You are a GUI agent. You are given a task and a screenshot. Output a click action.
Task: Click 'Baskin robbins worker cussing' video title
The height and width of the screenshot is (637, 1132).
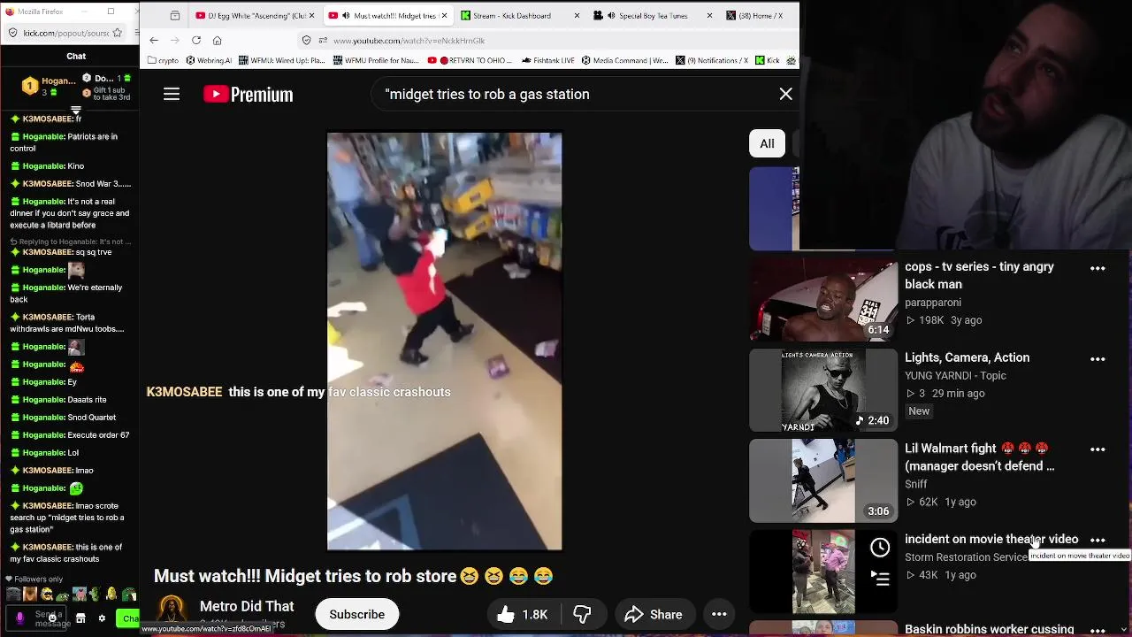coord(989,629)
